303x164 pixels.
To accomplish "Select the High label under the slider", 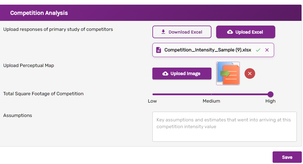I will pyautogui.click(x=270, y=101).
